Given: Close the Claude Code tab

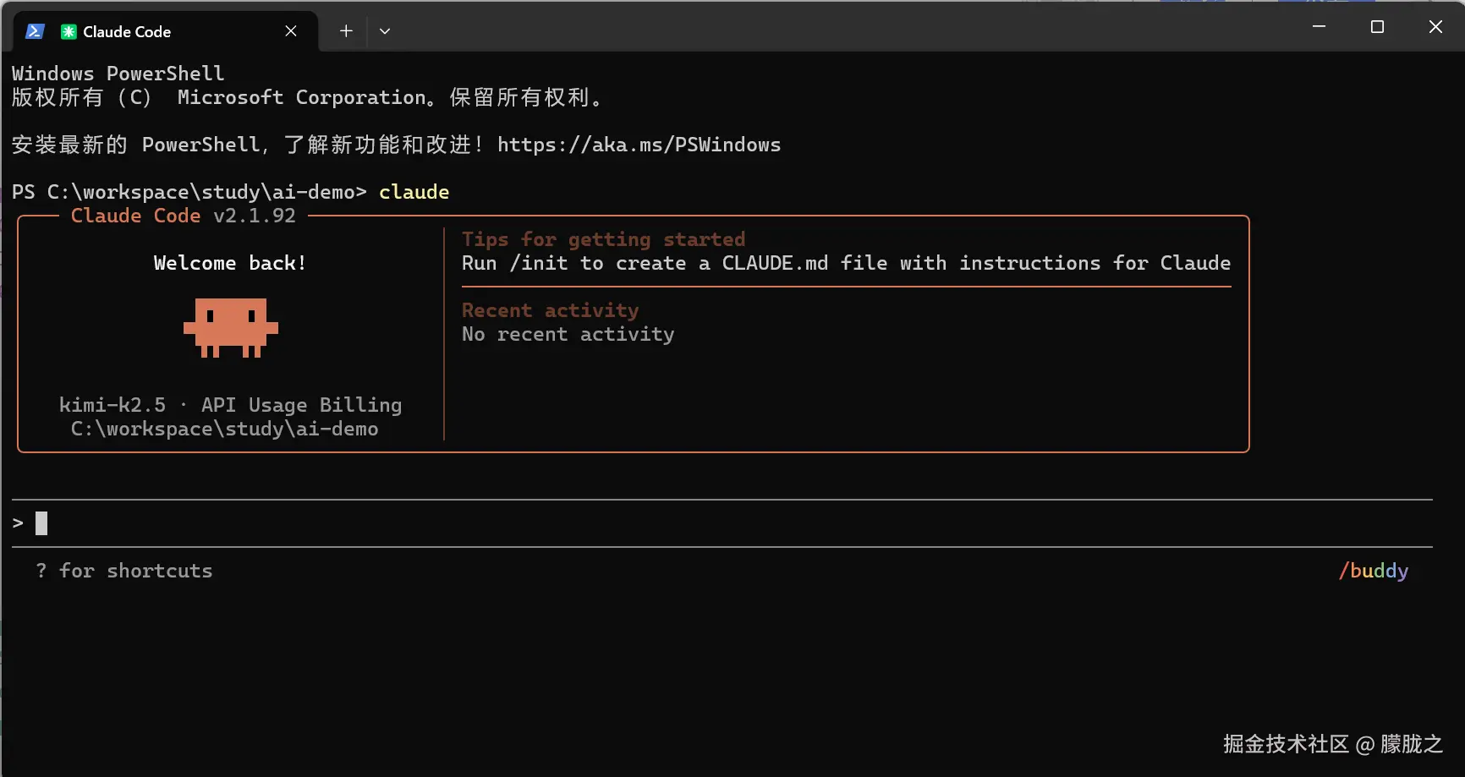Looking at the screenshot, I should click(x=291, y=31).
